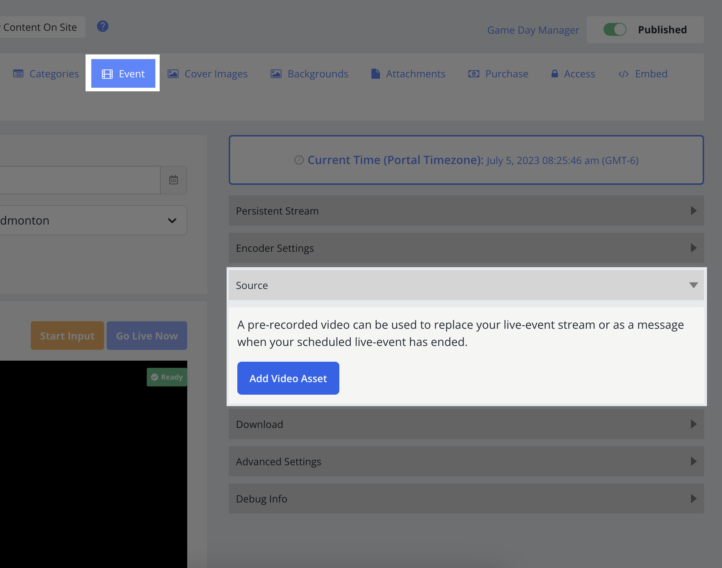Expand the Encoder Settings section
Image resolution: width=722 pixels, height=568 pixels.
point(466,248)
